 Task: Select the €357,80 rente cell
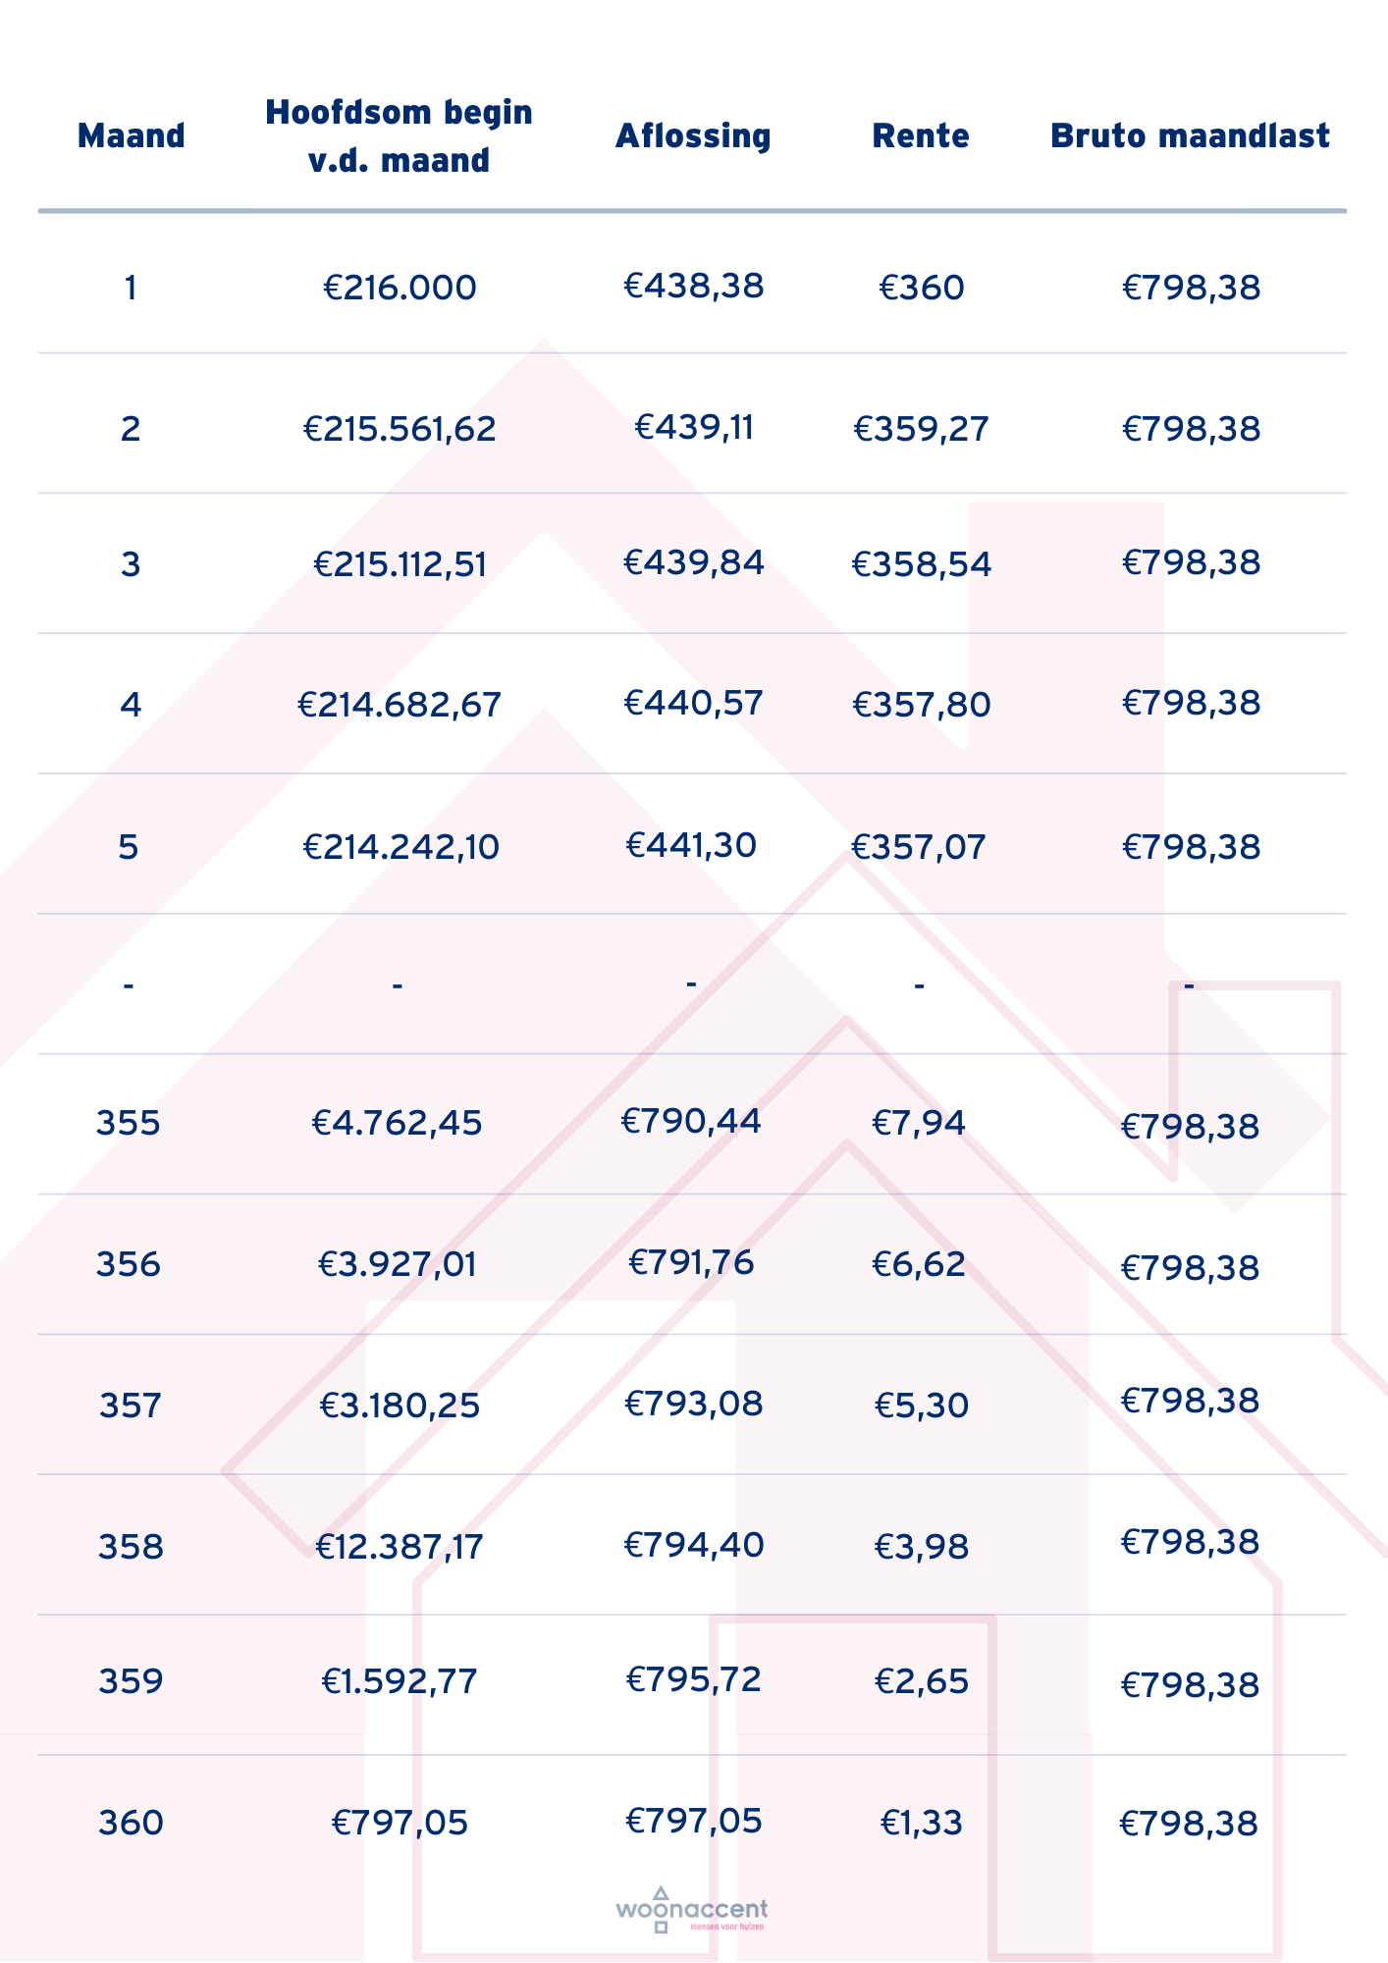coord(921,705)
